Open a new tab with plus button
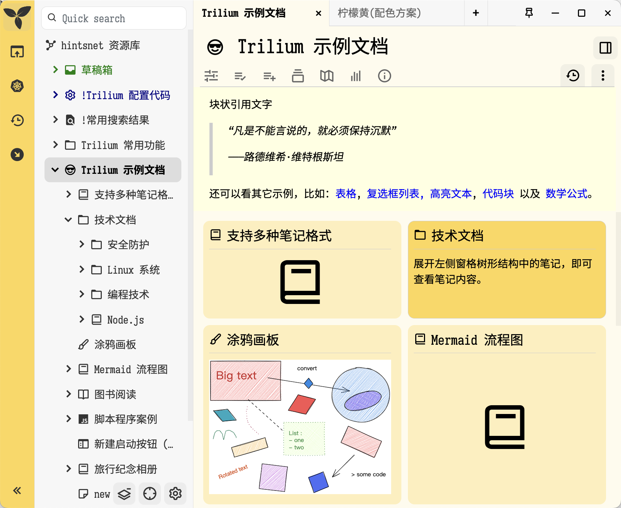Viewport: 621px width, 508px height. click(x=476, y=13)
